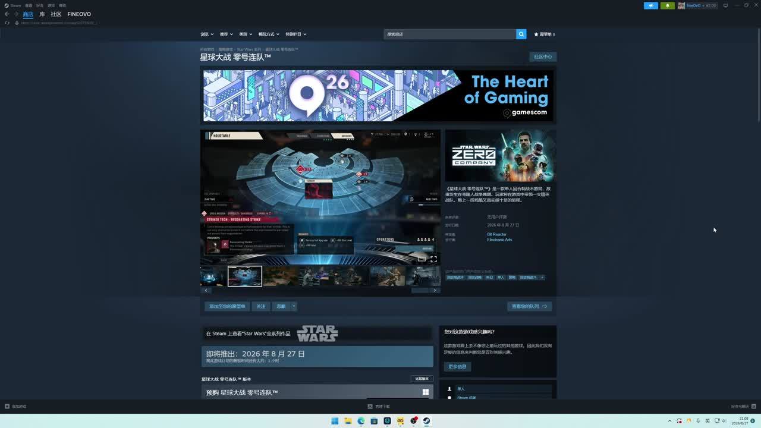The width and height of the screenshot is (761, 428).
Task: Open the 游戏 menu
Action: pos(51,5)
